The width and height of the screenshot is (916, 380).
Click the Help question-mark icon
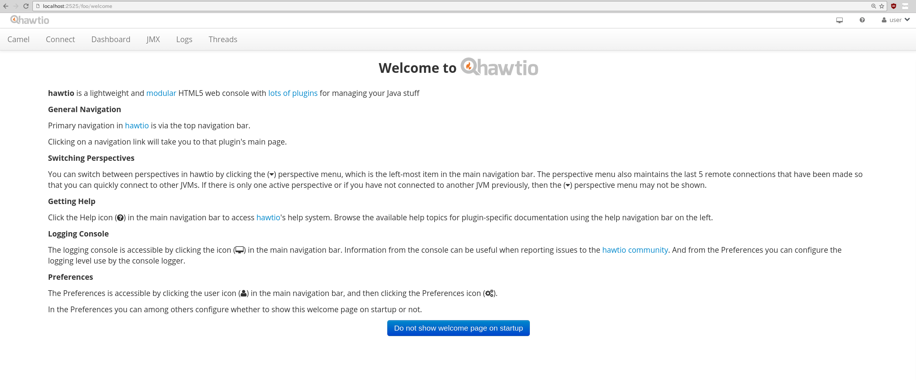[862, 20]
